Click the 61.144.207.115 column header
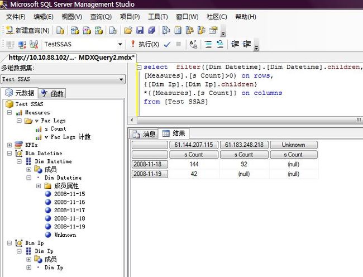The height and width of the screenshot is (277, 363). 194,145
